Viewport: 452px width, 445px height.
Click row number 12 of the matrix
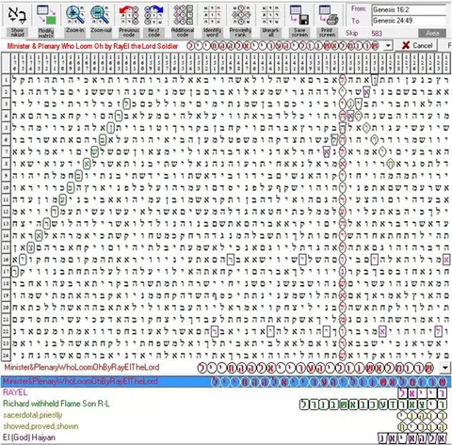6,212
